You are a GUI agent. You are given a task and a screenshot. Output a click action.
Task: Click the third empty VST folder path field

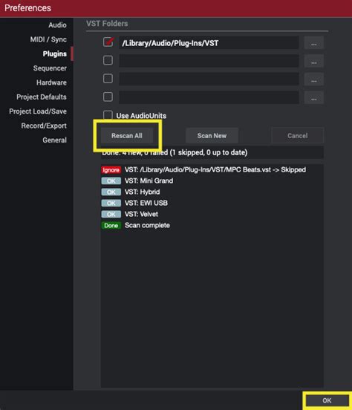point(209,79)
